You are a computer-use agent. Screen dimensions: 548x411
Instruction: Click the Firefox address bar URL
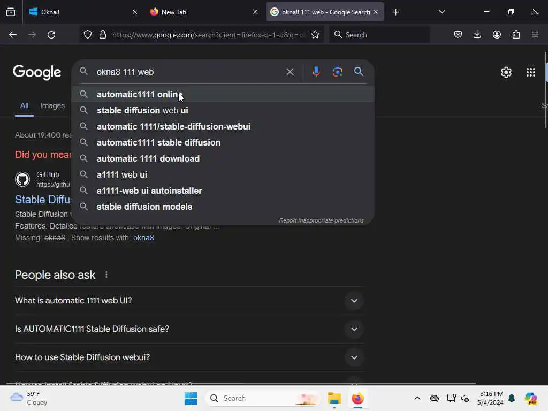click(x=209, y=35)
